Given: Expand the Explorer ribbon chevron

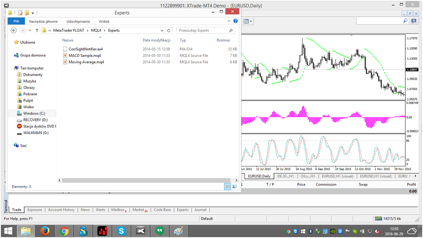Looking at the screenshot, I should (229, 21).
